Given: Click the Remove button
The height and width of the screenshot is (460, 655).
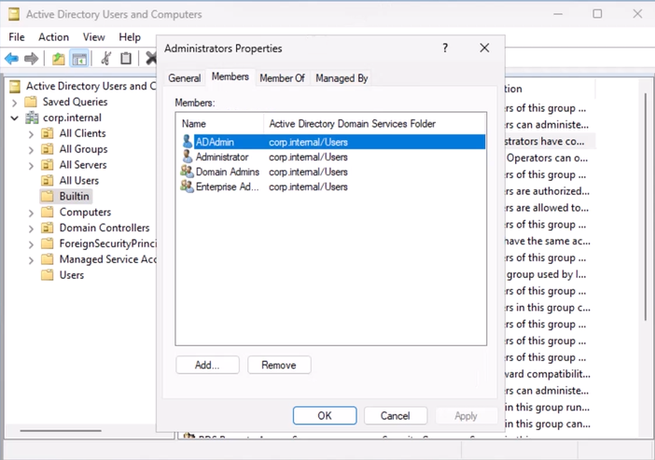Looking at the screenshot, I should (279, 365).
